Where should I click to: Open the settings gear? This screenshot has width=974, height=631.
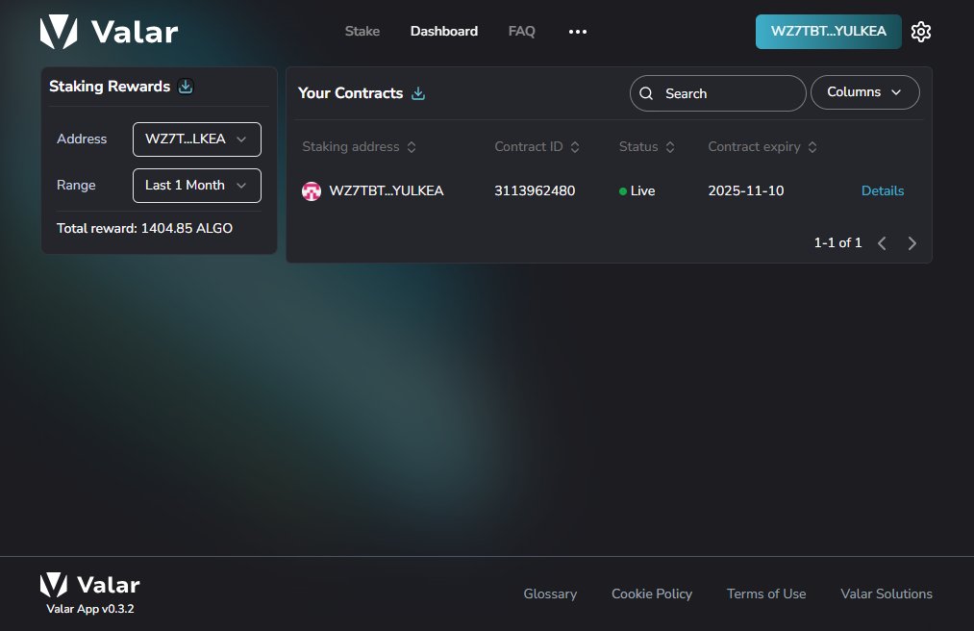(x=920, y=31)
